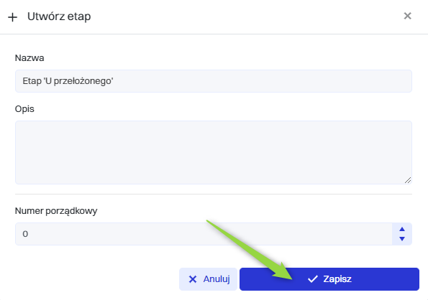Click the plus icon beside Utwórz etap

pos(12,17)
